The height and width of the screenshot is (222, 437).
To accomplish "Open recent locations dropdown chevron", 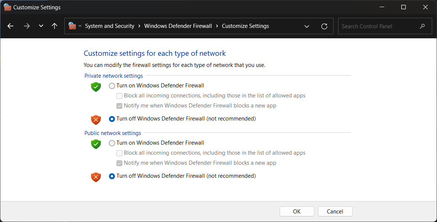I will [41, 26].
